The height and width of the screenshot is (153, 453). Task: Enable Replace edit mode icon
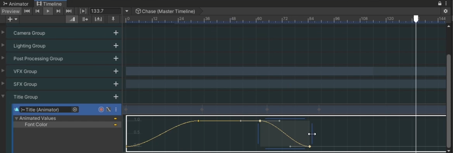98,19
